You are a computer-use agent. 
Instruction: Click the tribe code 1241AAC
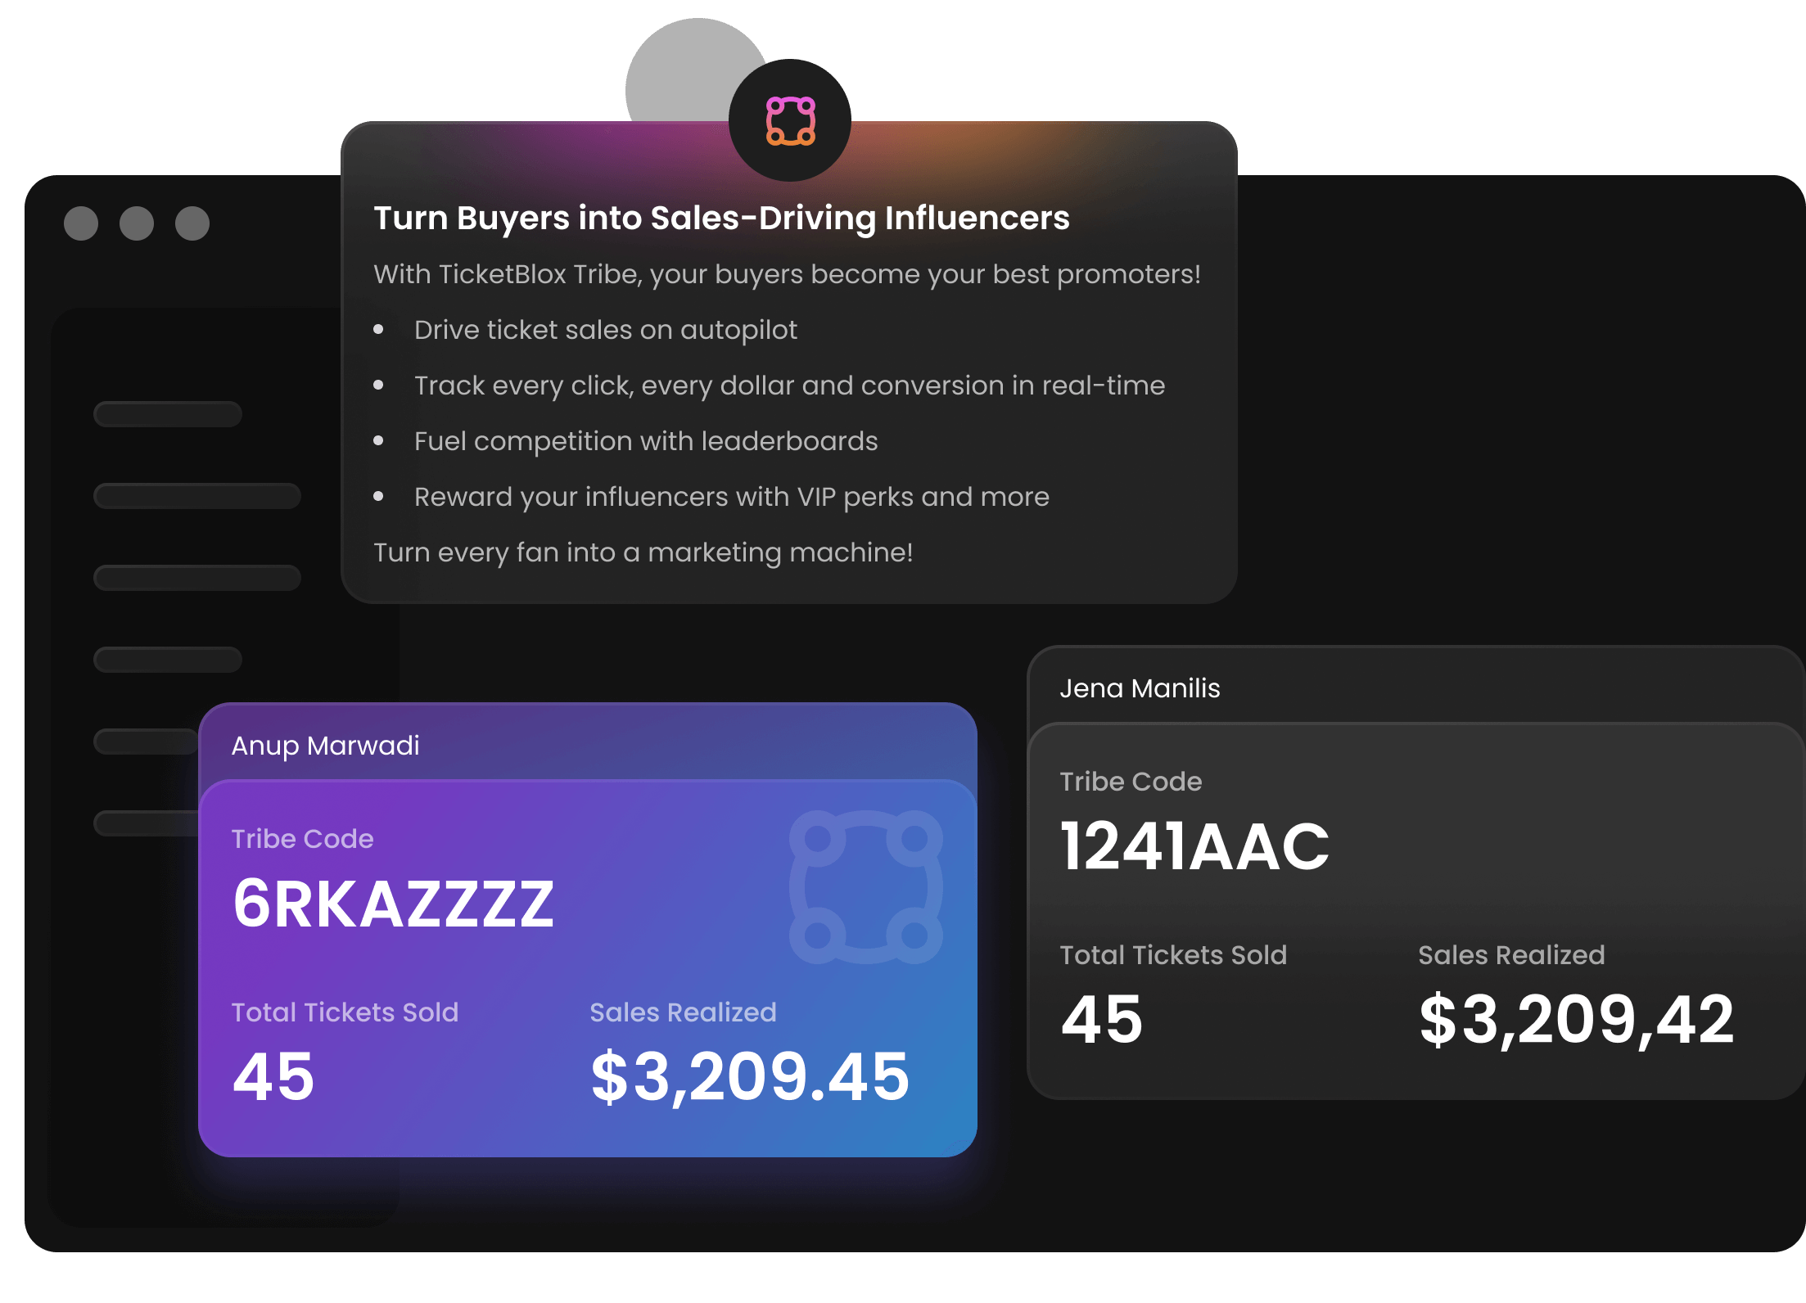point(1194,847)
